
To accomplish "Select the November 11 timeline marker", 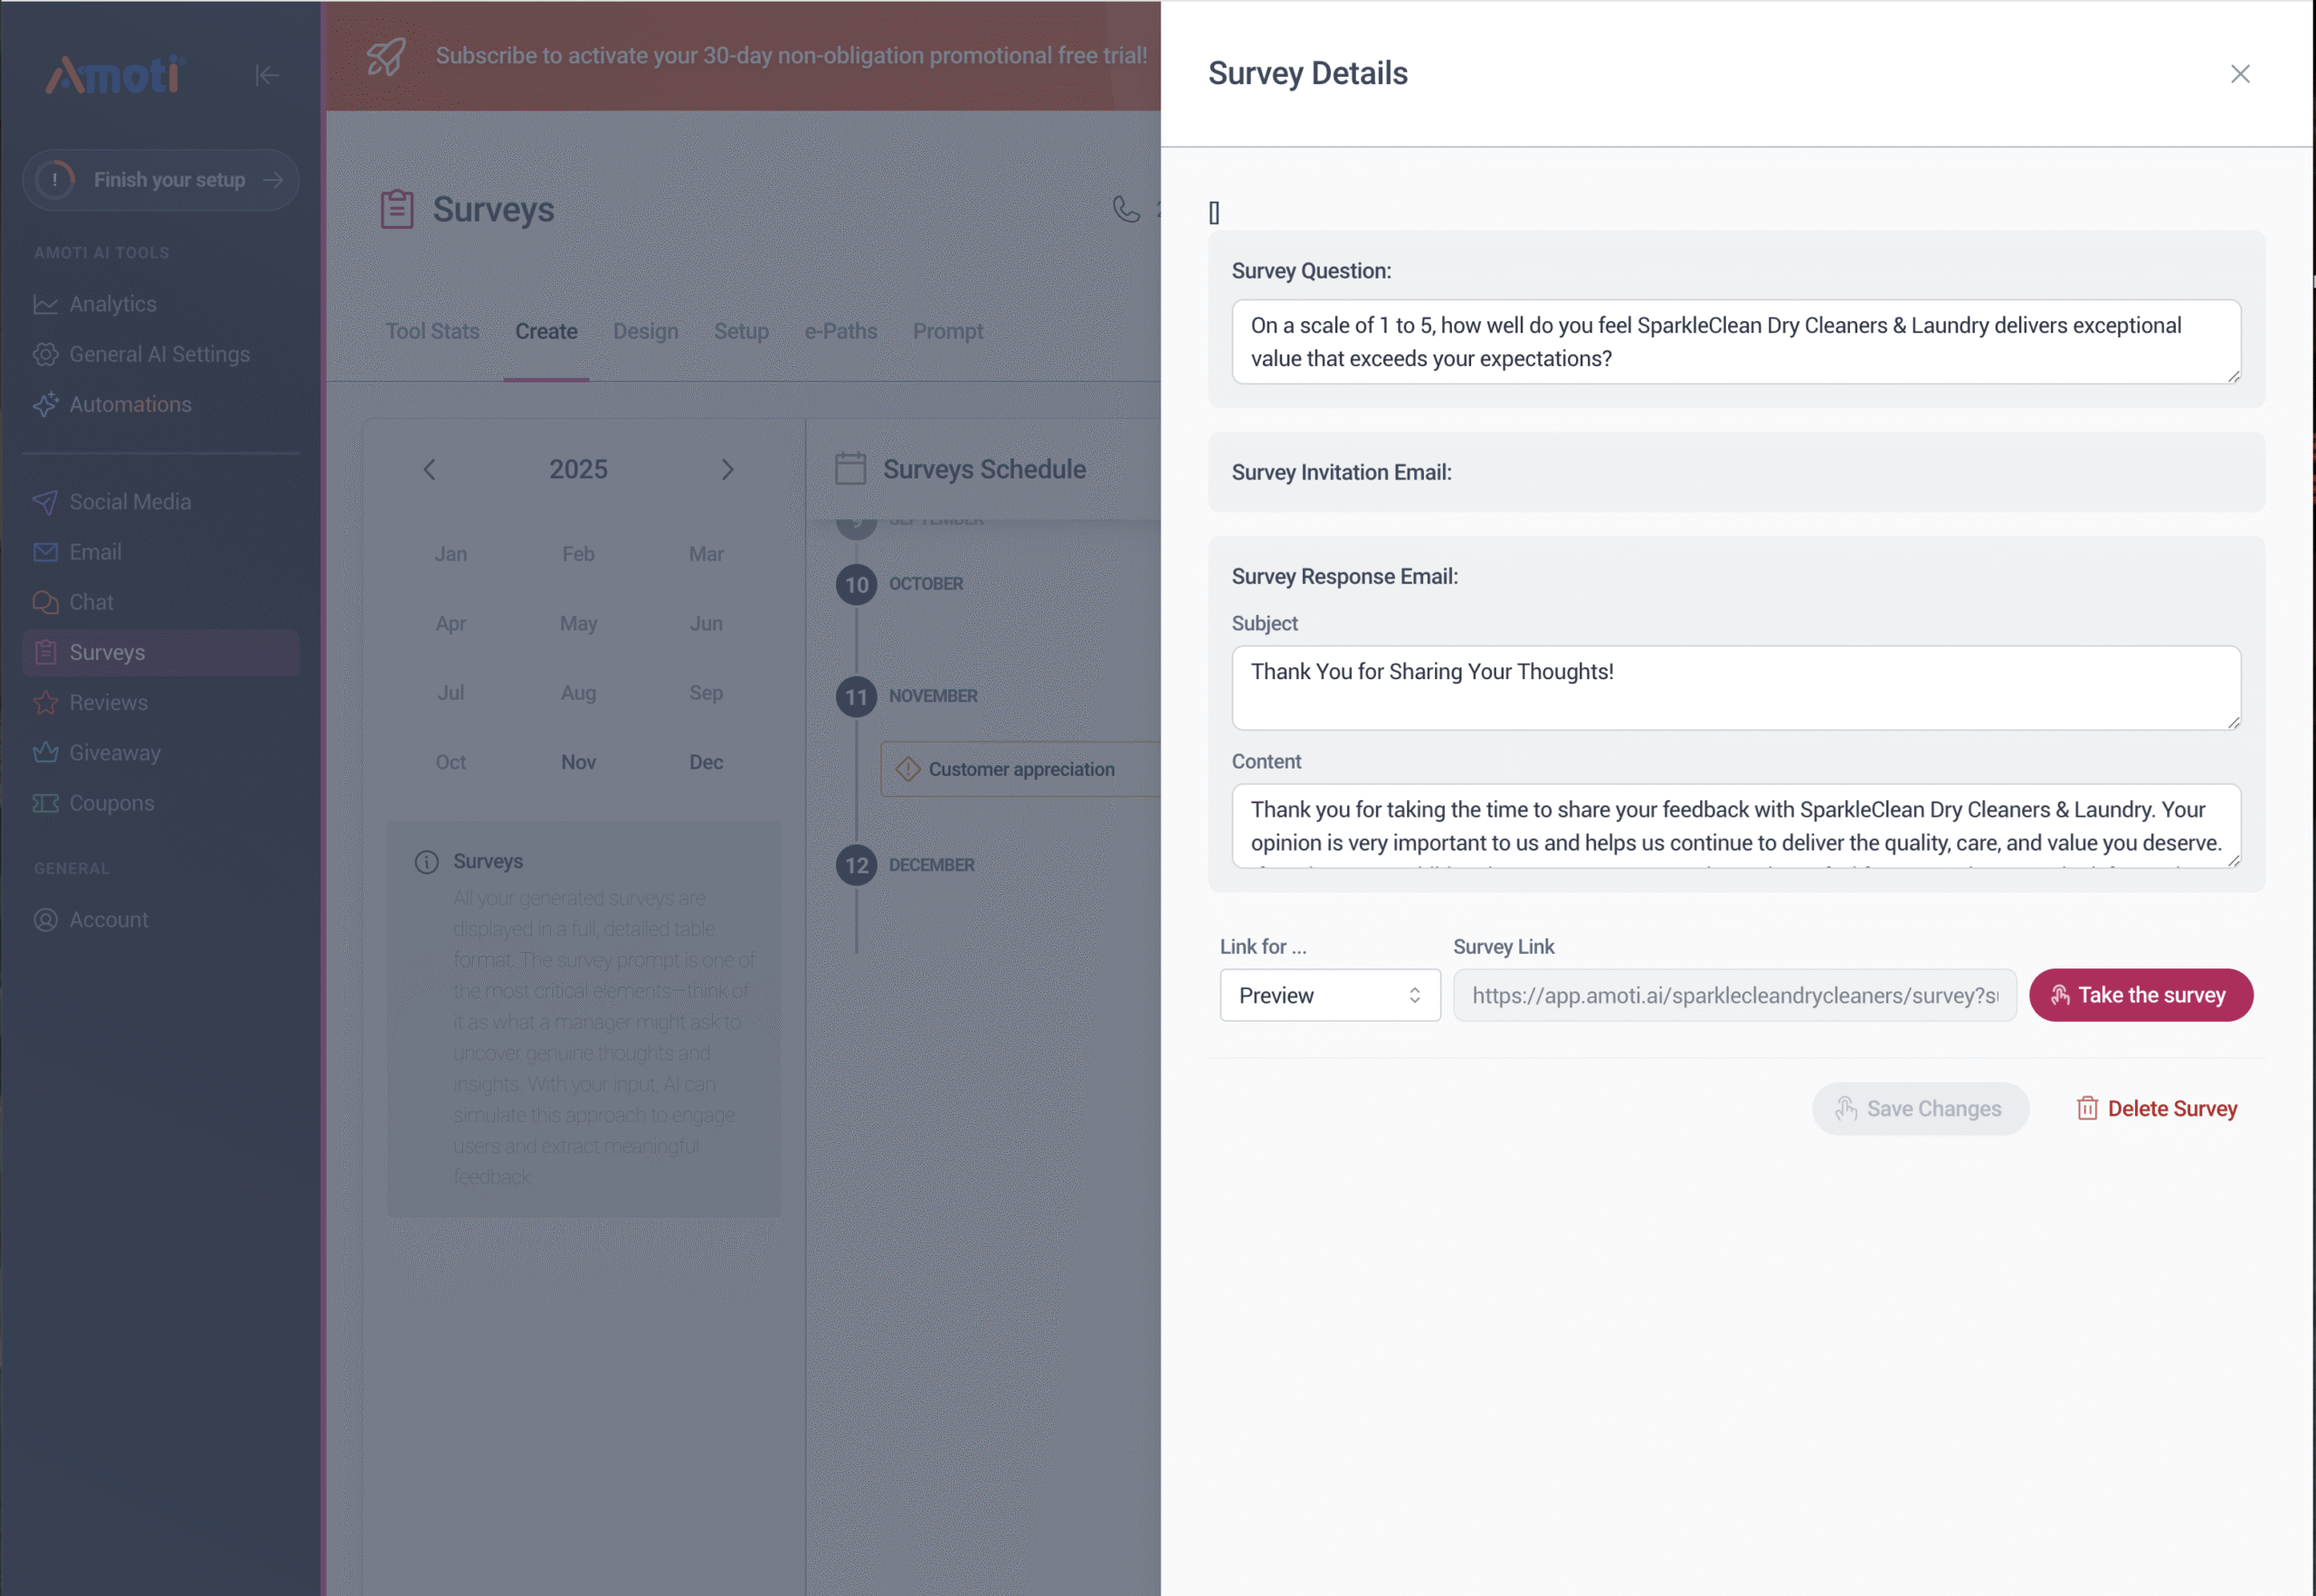I will (x=857, y=696).
